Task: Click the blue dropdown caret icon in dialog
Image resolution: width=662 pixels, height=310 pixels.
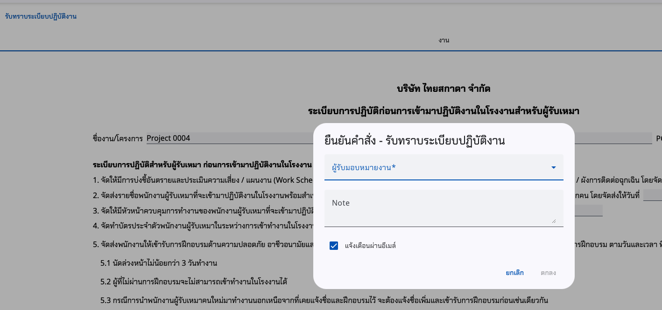Action: 554,167
